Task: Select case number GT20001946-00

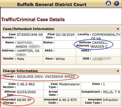Action: pyautogui.click(x=30, y=35)
